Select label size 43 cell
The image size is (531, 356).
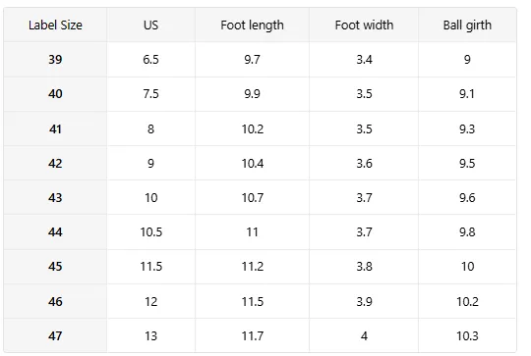(x=55, y=197)
